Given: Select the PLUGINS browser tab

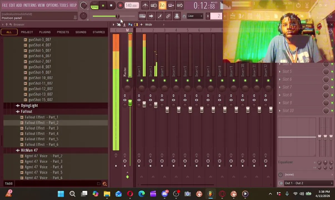Looking at the screenshot, I should 45,32.
